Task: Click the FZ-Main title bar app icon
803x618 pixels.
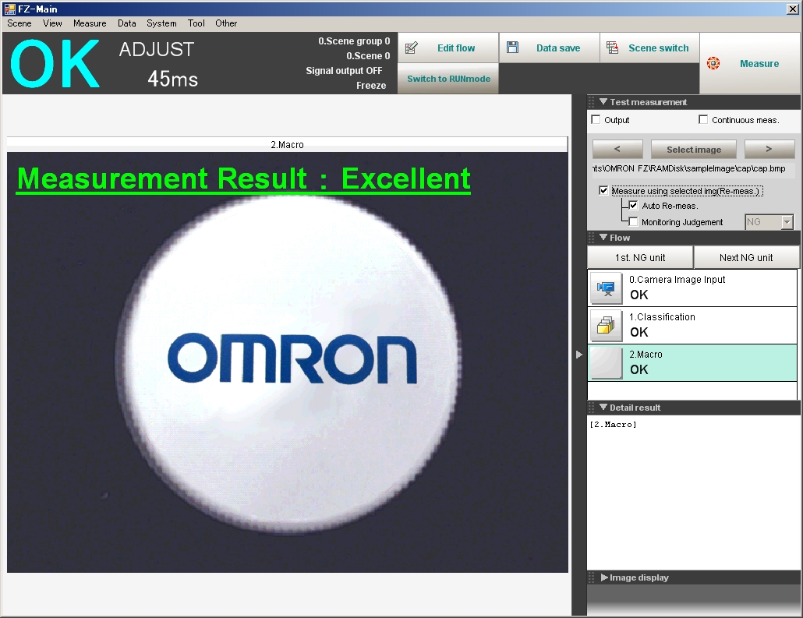Action: click(x=9, y=9)
